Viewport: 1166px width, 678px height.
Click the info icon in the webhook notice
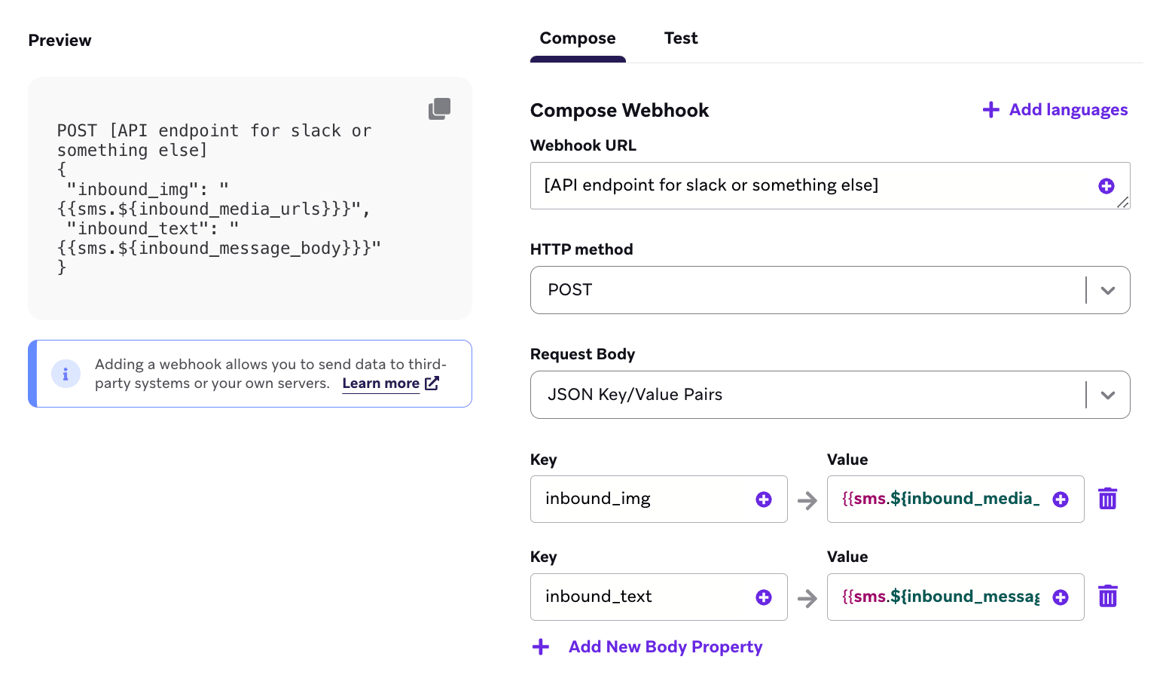(66, 374)
